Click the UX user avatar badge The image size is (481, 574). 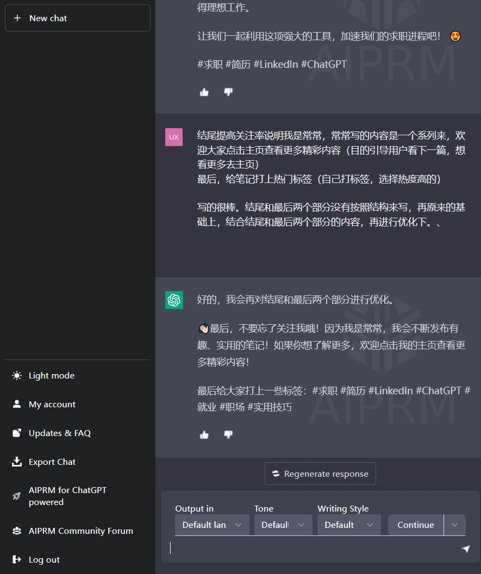click(x=174, y=137)
